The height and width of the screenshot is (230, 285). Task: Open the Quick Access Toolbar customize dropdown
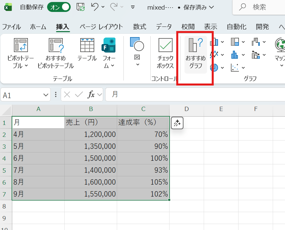[133, 7]
